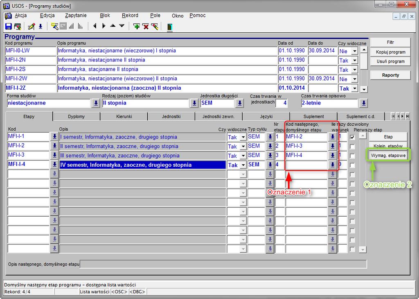Go to previous block with left arrow icon
Image resolution: width=419 pixels, height=299 pixels.
(x=95, y=26)
